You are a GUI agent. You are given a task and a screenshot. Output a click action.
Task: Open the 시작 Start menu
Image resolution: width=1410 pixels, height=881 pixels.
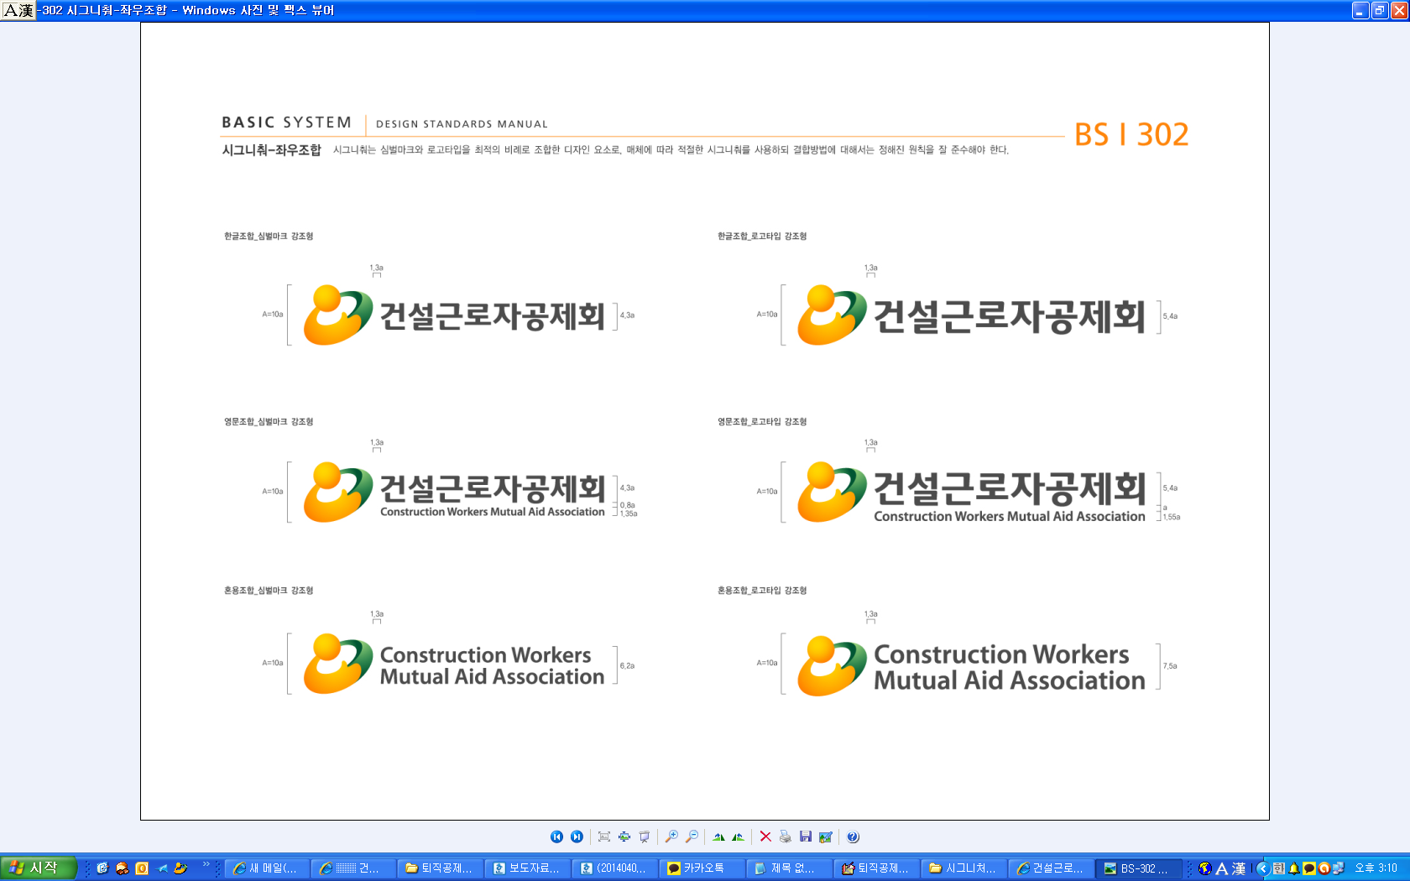point(39,868)
